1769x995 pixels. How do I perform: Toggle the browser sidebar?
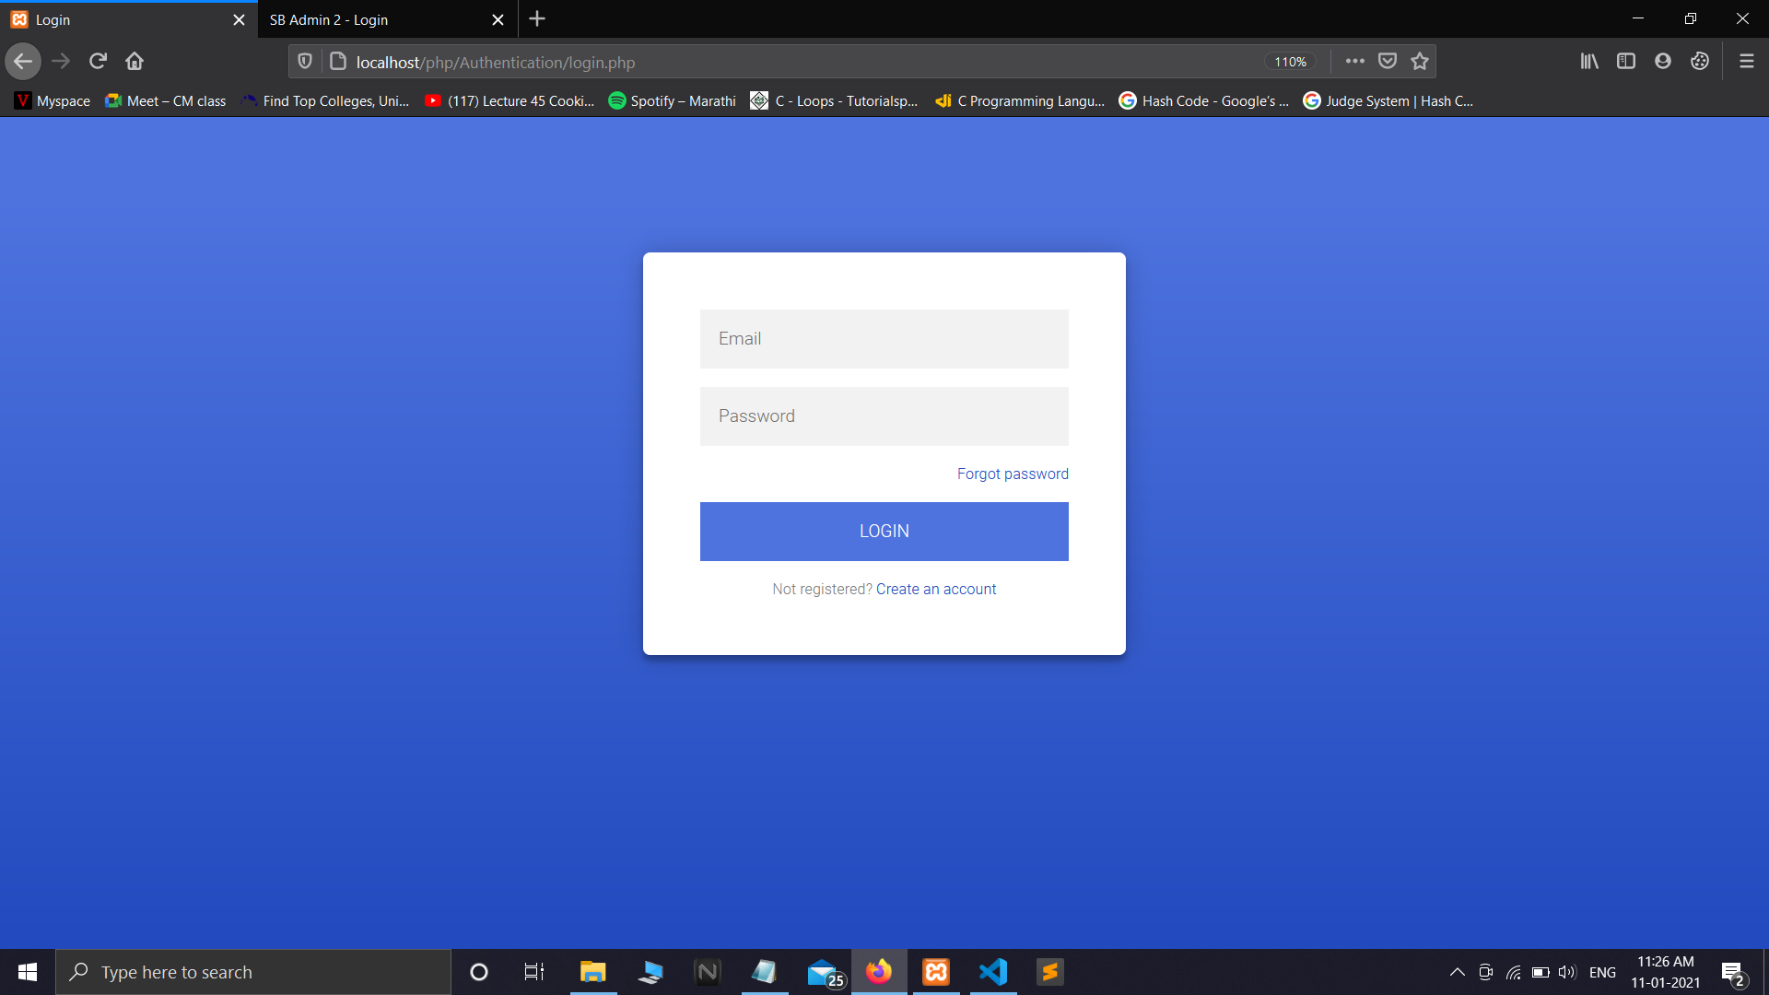pyautogui.click(x=1626, y=61)
